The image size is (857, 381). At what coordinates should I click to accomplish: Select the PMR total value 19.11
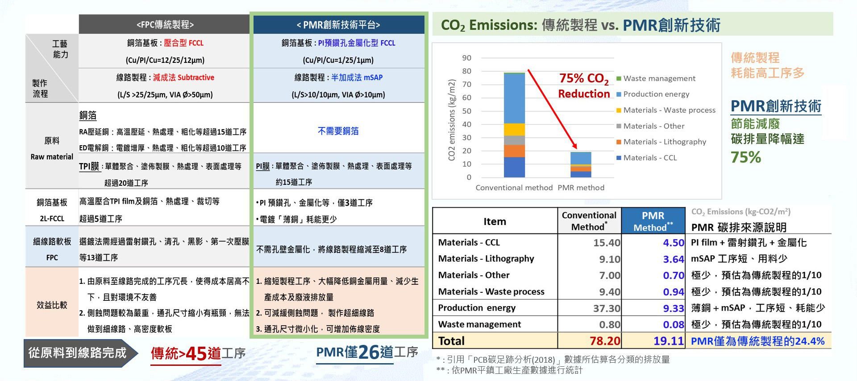pos(669,341)
